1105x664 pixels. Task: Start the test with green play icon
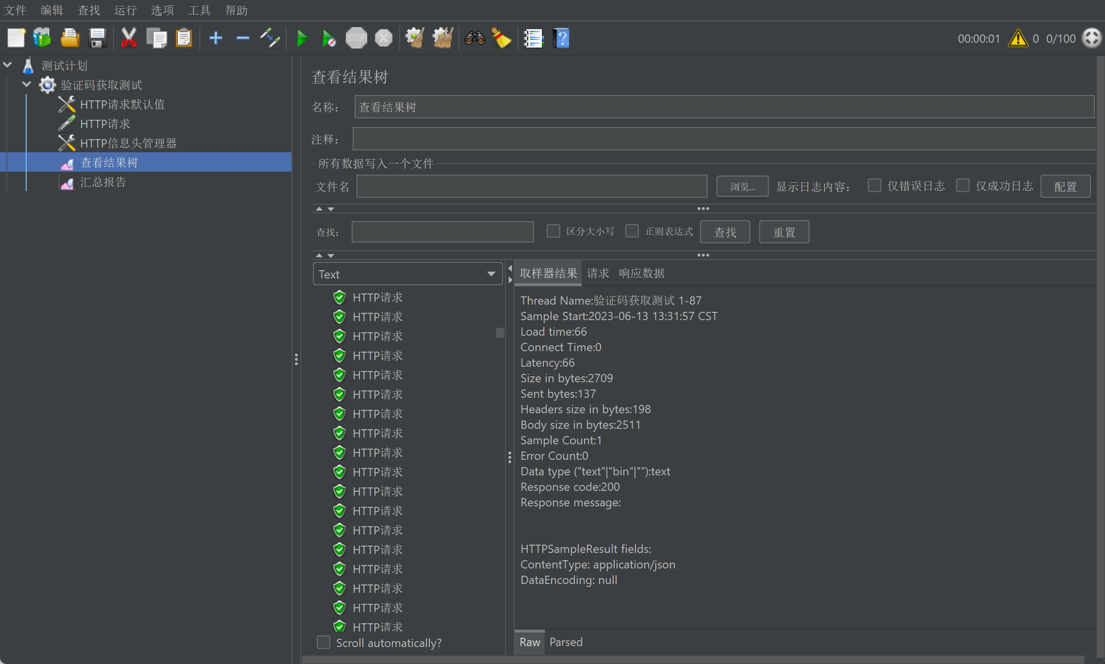click(302, 38)
